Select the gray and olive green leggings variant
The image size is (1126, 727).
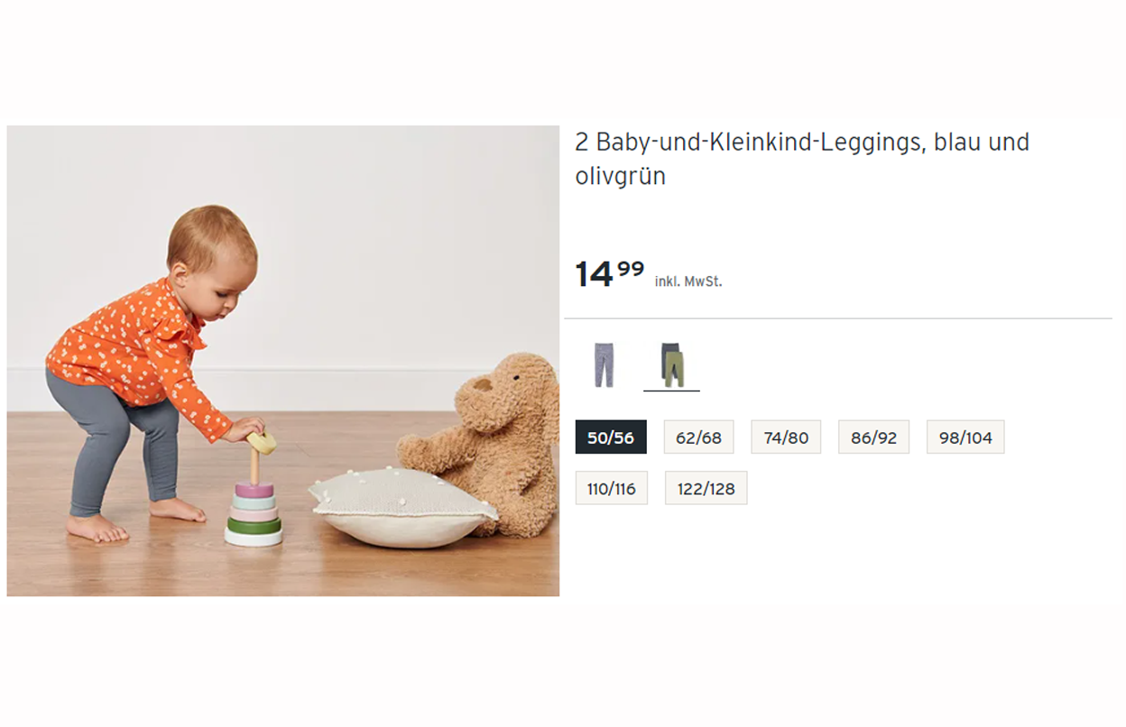[x=672, y=365]
